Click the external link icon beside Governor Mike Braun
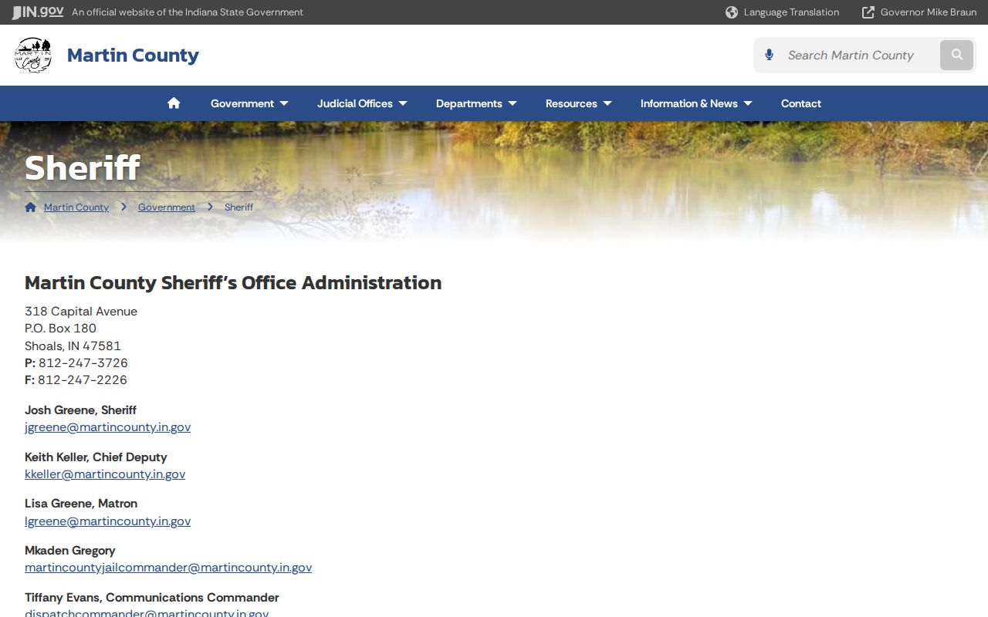Screen dimensions: 988x617 [x=868, y=12]
